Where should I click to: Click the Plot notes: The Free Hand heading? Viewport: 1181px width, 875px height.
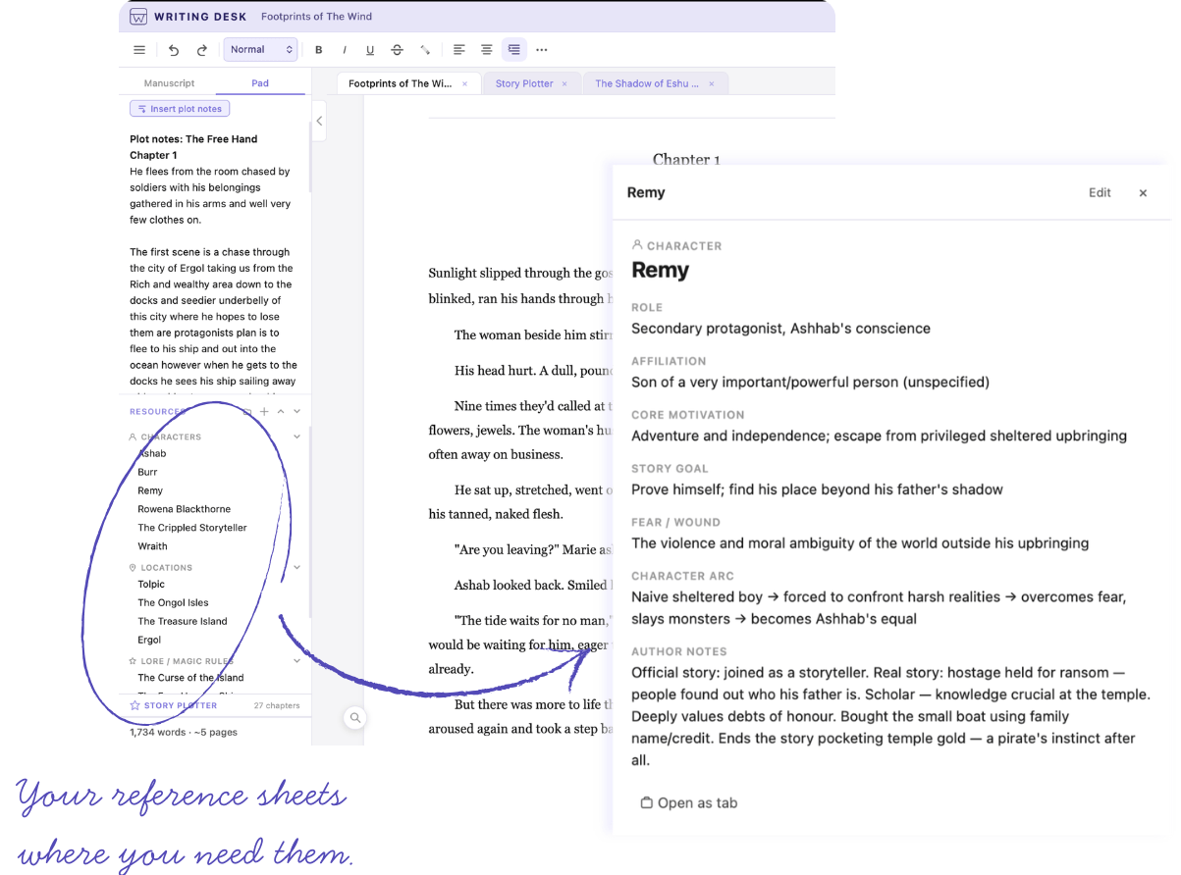click(x=193, y=139)
